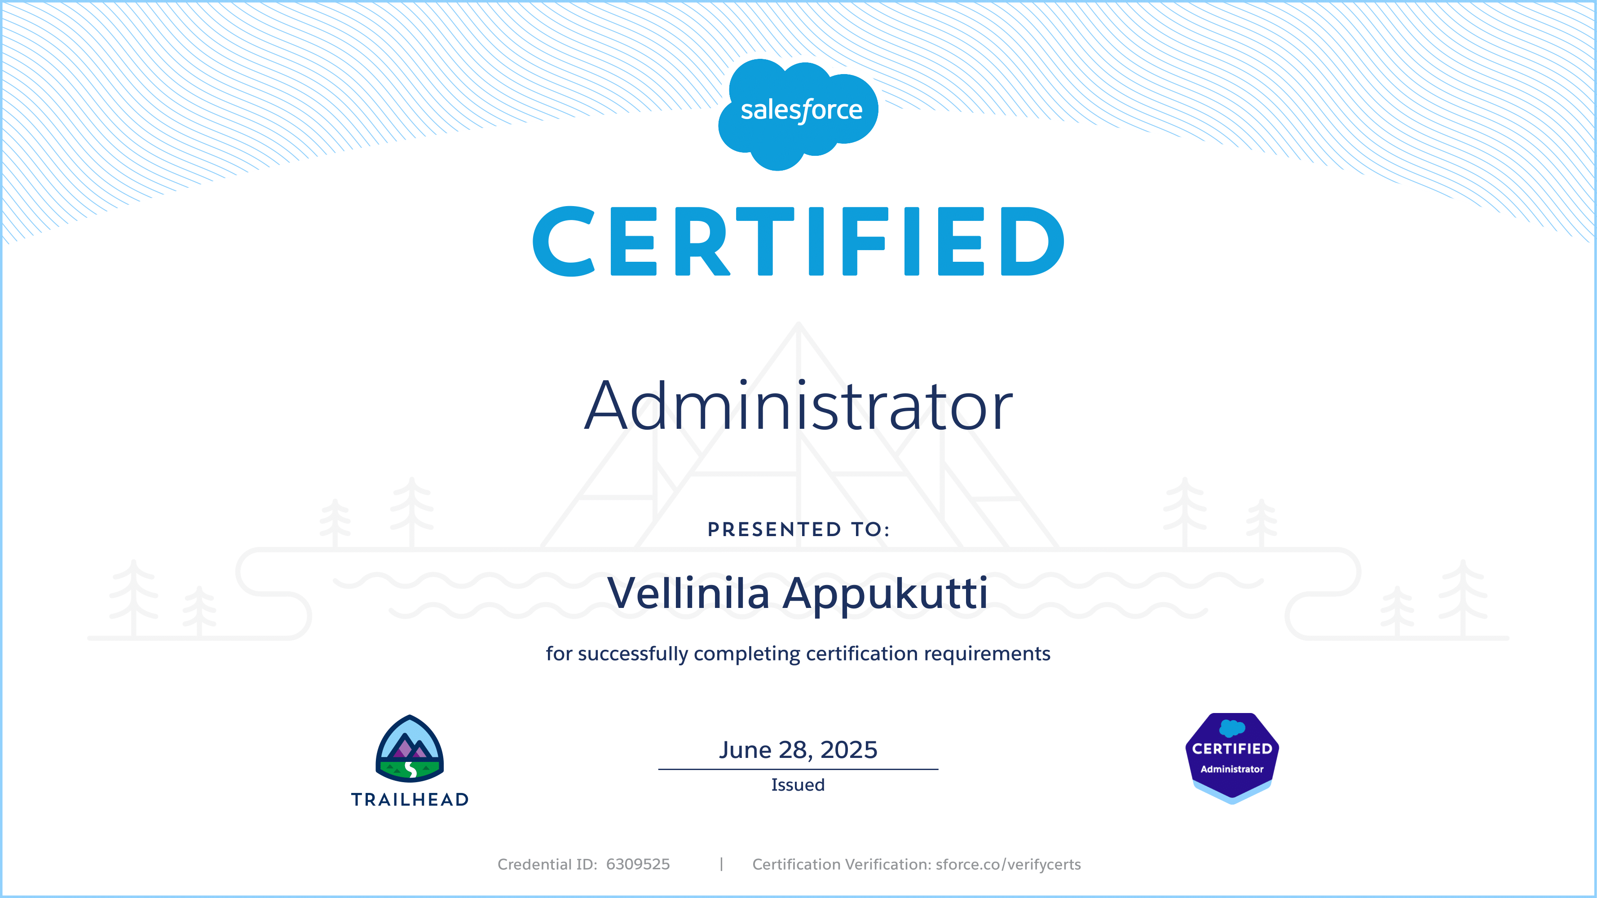1597x898 pixels.
Task: Click the Administrator title text
Action: [798, 406]
